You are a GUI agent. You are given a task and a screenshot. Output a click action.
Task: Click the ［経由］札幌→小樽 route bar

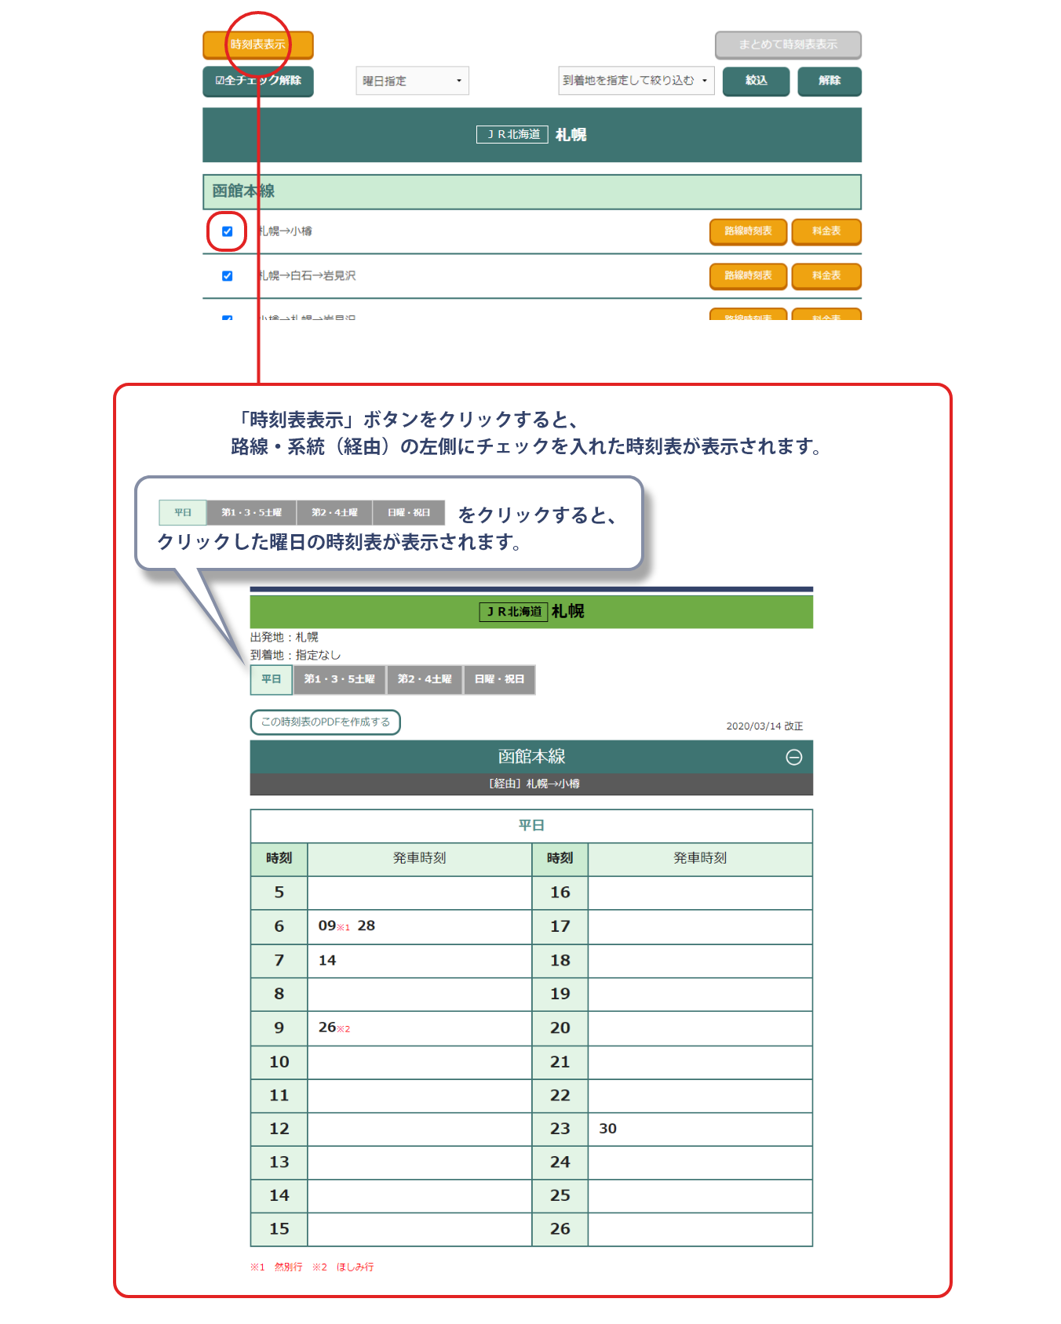(532, 784)
